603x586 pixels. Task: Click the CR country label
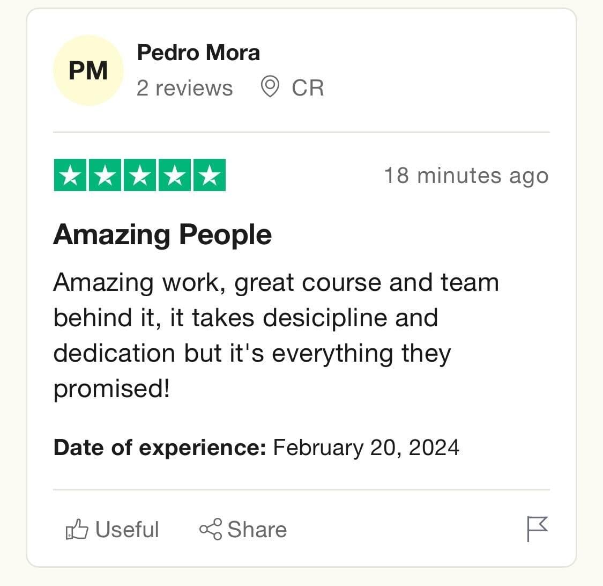(x=308, y=88)
